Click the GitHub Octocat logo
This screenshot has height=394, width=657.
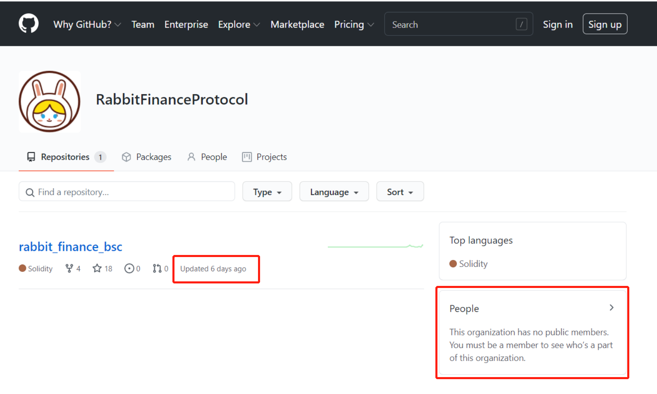(x=29, y=24)
